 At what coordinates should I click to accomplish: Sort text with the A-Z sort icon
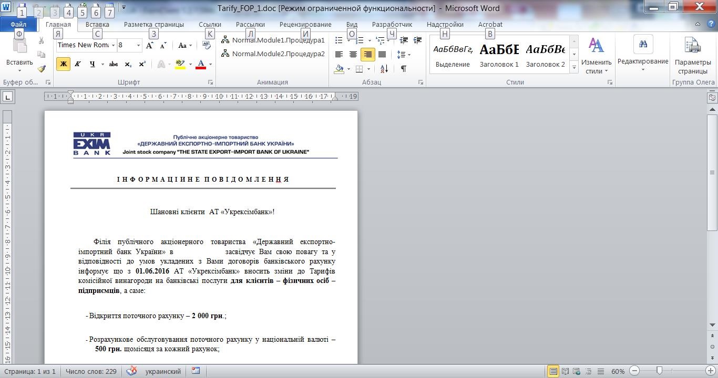(x=384, y=68)
